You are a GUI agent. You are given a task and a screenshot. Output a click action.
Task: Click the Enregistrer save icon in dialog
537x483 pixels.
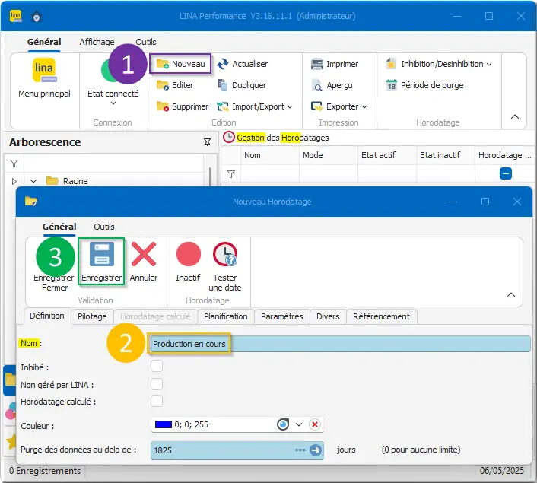(x=101, y=254)
